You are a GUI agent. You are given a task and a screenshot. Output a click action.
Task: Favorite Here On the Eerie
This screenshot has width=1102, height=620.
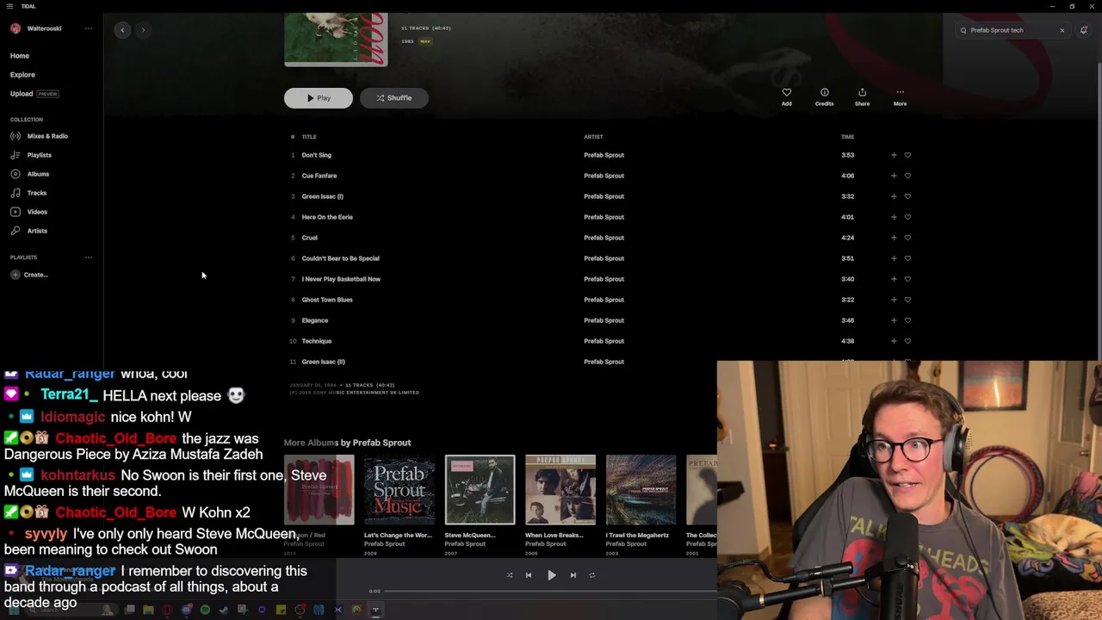907,217
